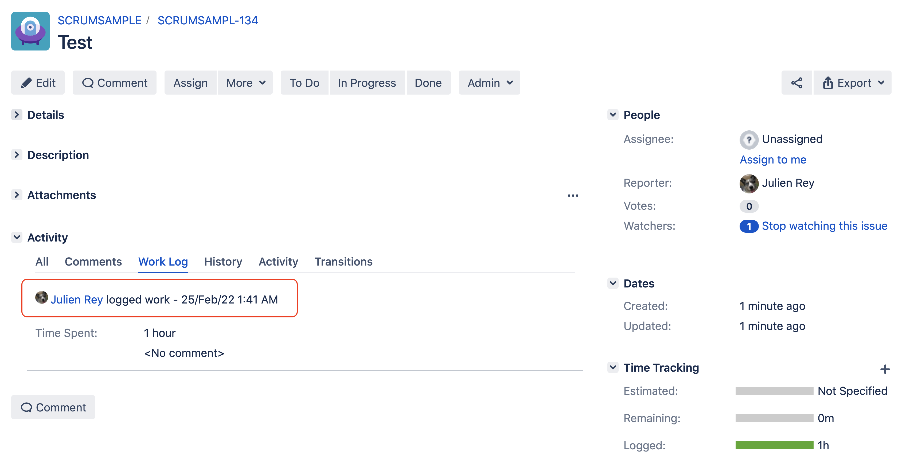Click the top Comment bubble button

(x=114, y=83)
